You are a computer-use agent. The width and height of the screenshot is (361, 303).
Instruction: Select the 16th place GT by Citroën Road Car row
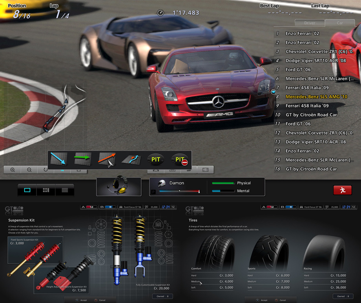(x=314, y=169)
